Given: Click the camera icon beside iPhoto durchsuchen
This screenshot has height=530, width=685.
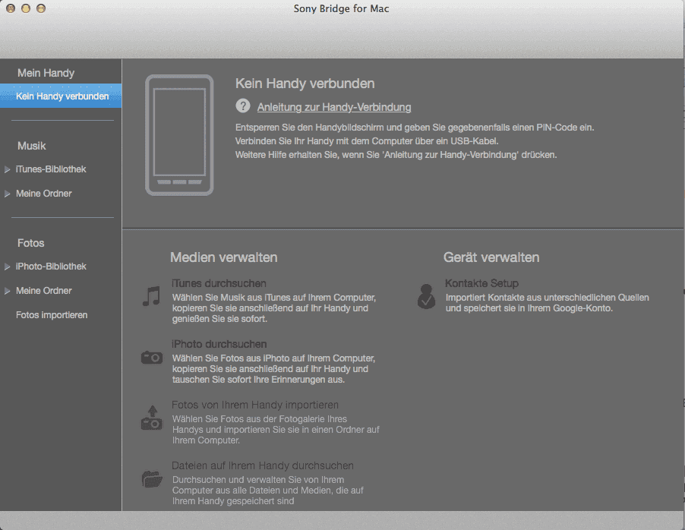Looking at the screenshot, I should 152,358.
